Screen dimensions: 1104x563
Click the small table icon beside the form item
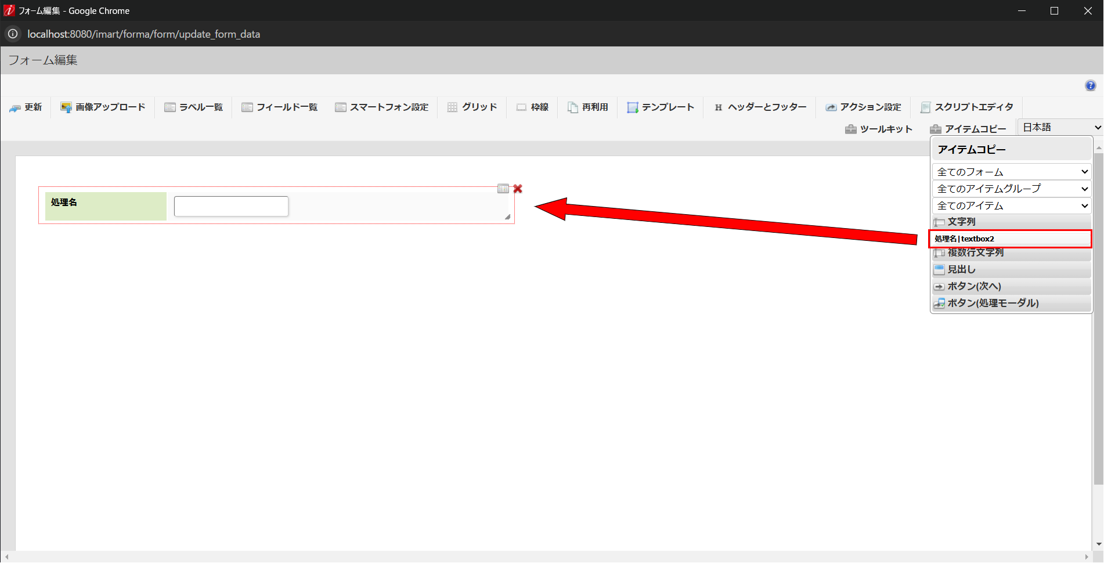[x=504, y=189]
